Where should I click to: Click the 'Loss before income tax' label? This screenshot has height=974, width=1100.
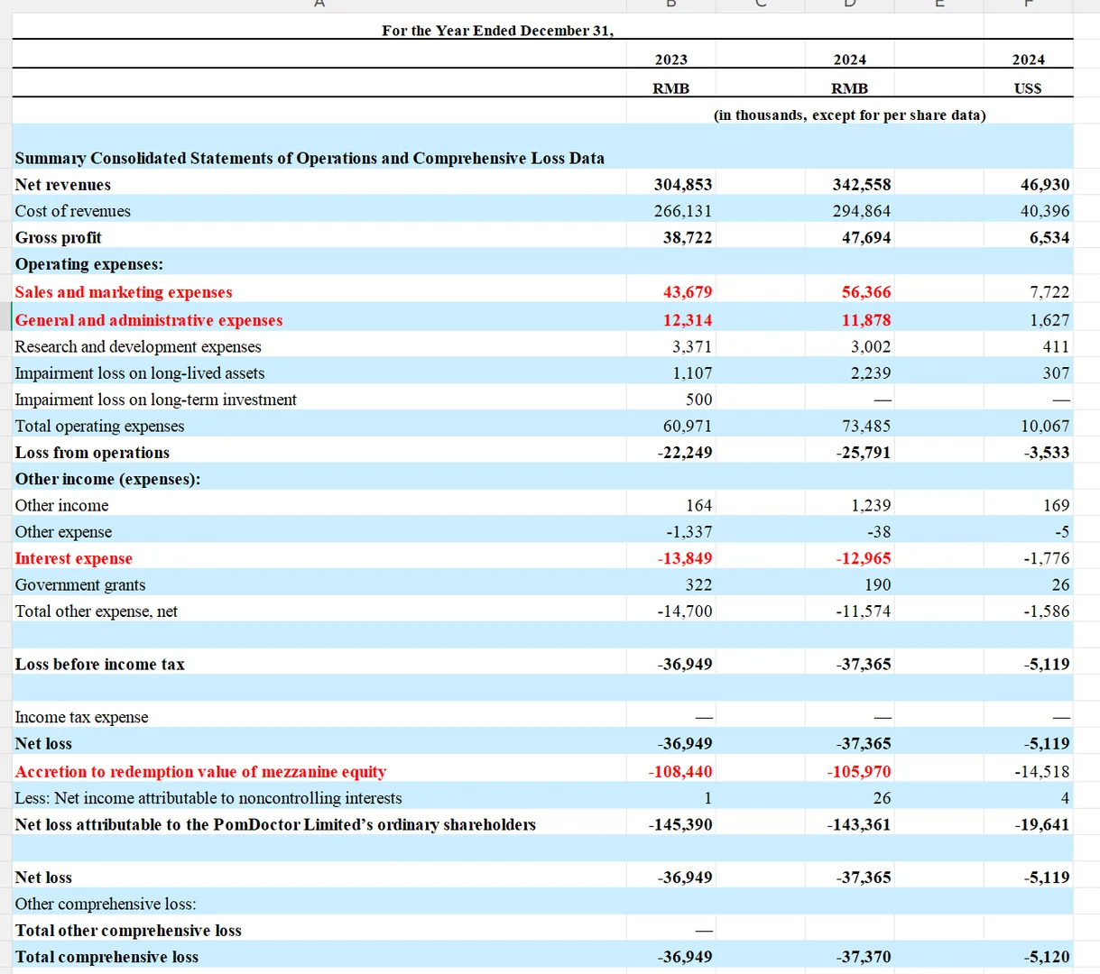99,665
